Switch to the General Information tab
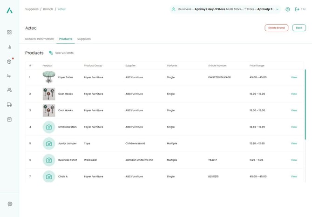Viewport: 312px width, 217px height. 39,39
